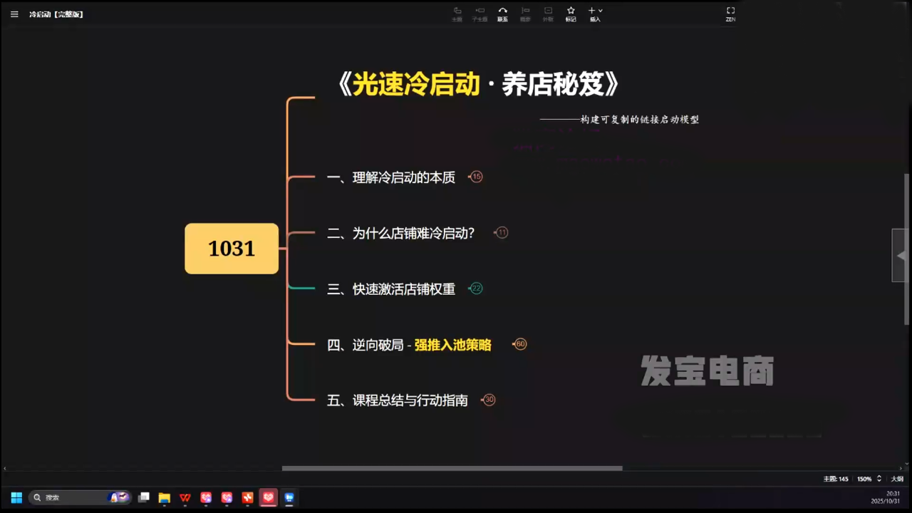This screenshot has width=912, height=513.
Task: Adjust zoom with the 150% stepper arrows
Action: [x=879, y=479]
